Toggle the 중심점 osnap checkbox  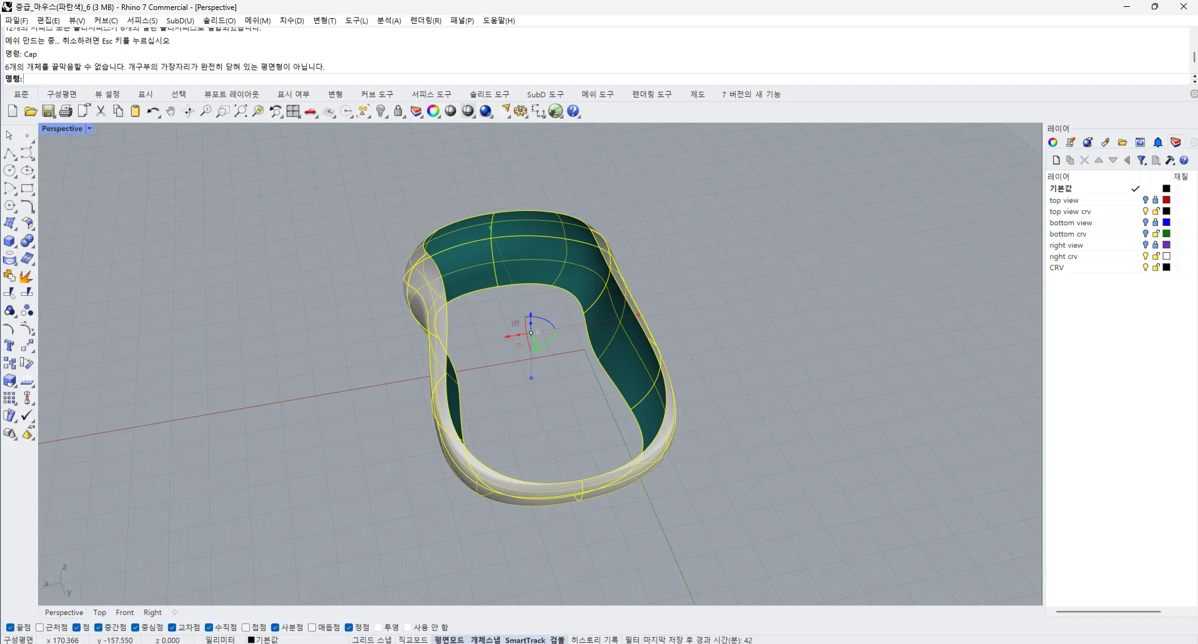(x=135, y=627)
